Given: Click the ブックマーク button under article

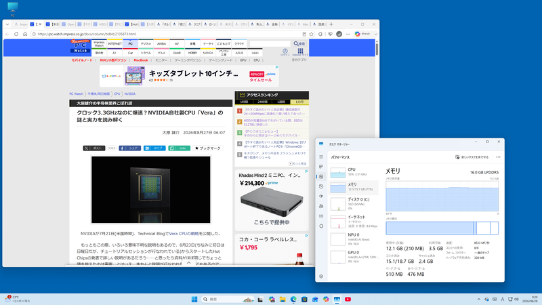Looking at the screenshot, I should [208, 148].
